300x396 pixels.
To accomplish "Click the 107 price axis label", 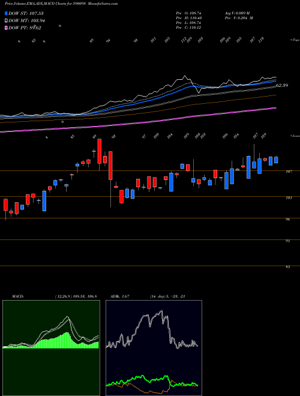I will (x=289, y=172).
